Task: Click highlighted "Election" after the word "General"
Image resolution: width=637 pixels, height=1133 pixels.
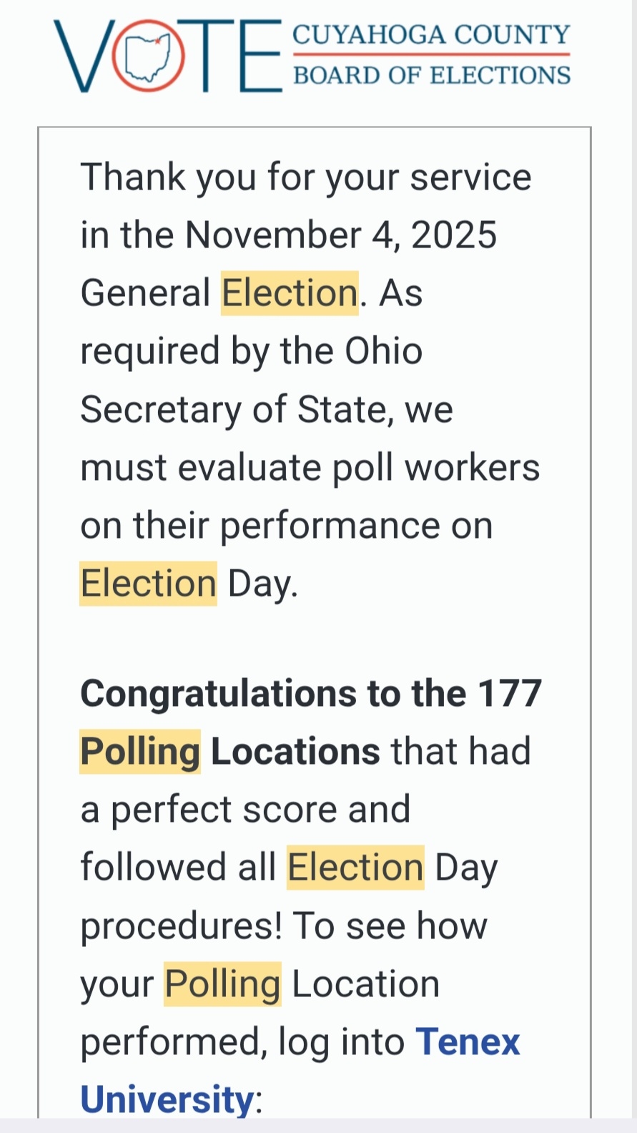Action: click(x=290, y=293)
